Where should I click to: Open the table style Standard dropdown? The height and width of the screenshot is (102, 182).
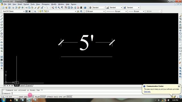coord(138,8)
